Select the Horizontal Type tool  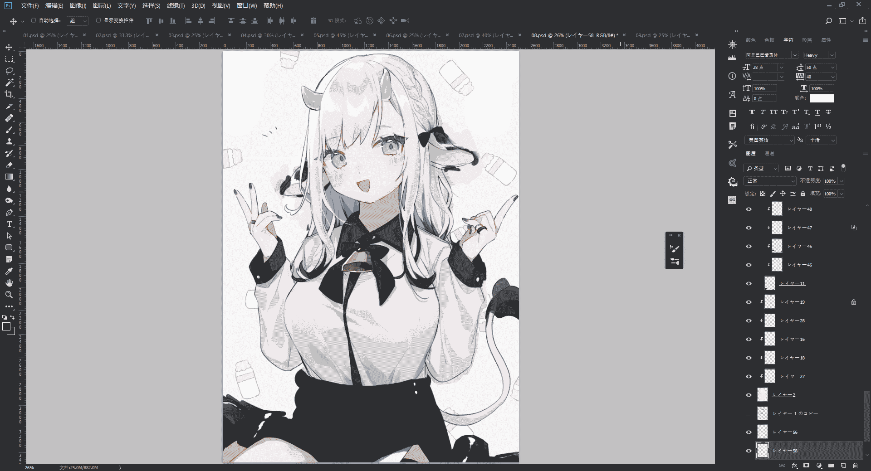9,224
